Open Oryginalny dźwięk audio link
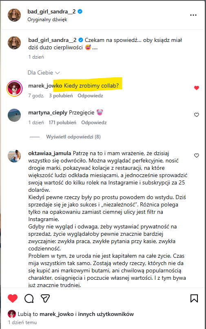 tap(47, 20)
